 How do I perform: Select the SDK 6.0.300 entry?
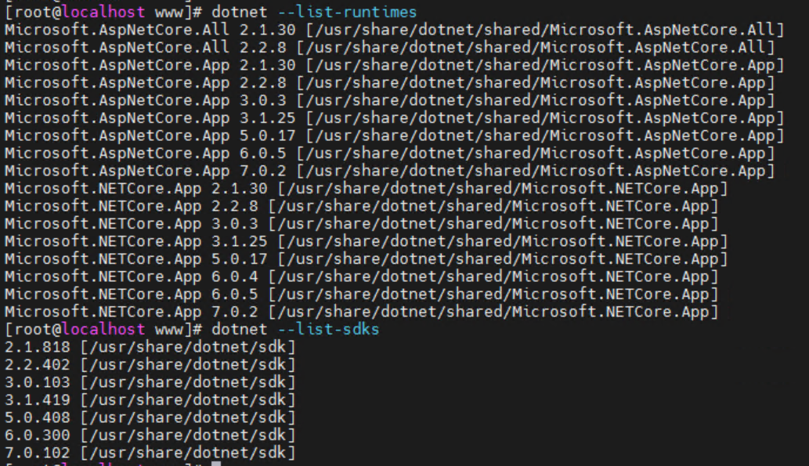[x=150, y=435]
